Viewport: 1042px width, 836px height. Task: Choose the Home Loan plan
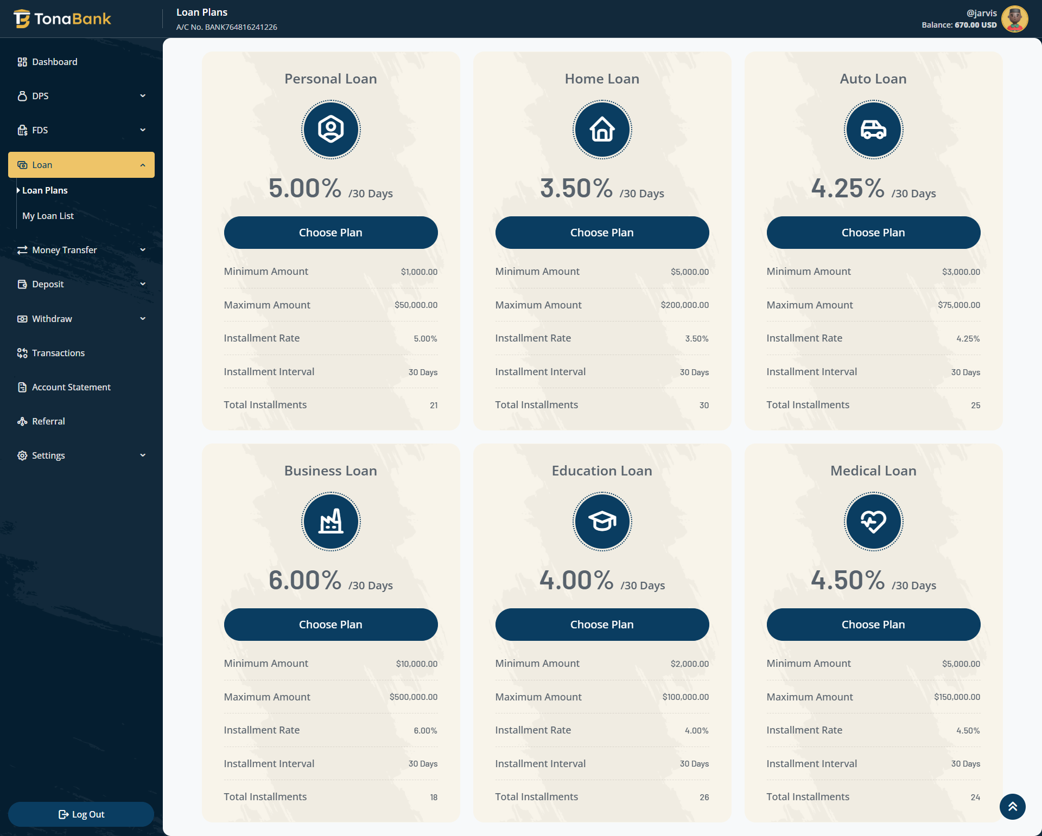(602, 233)
